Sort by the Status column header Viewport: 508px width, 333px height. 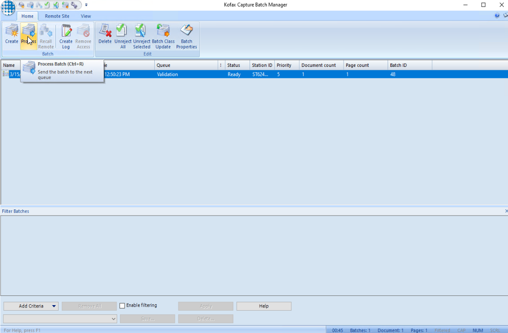pos(238,65)
